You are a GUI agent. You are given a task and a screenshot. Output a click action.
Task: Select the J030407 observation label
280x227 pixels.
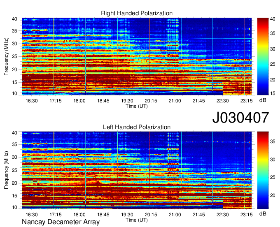240,118
